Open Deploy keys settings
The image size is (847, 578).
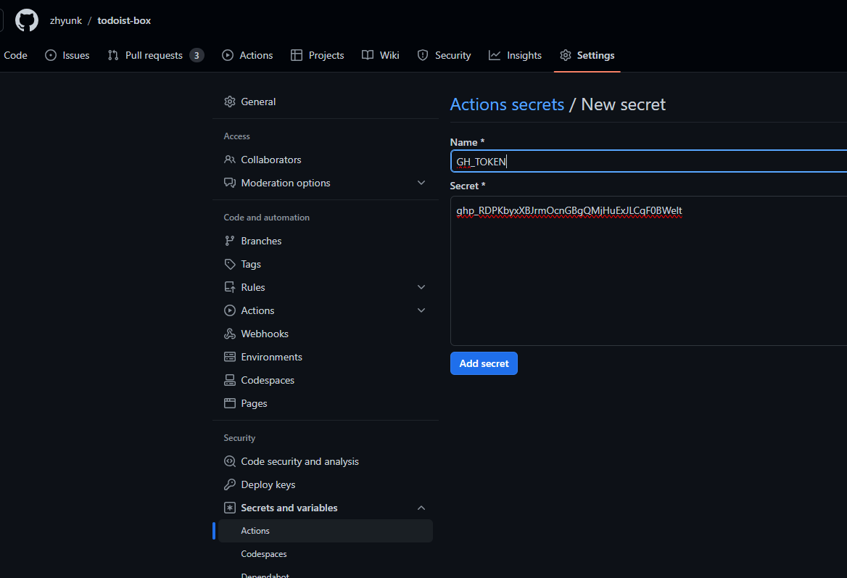[325, 484]
